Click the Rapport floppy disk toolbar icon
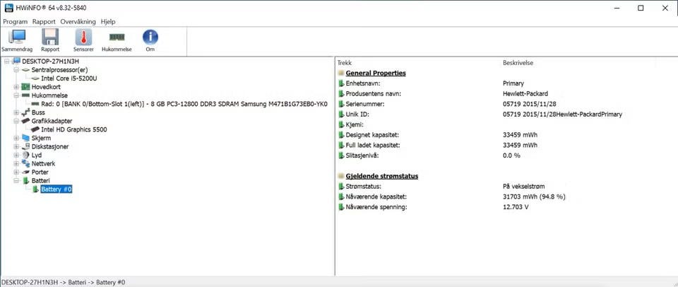Image resolution: width=678 pixels, height=287 pixels. pos(50,37)
